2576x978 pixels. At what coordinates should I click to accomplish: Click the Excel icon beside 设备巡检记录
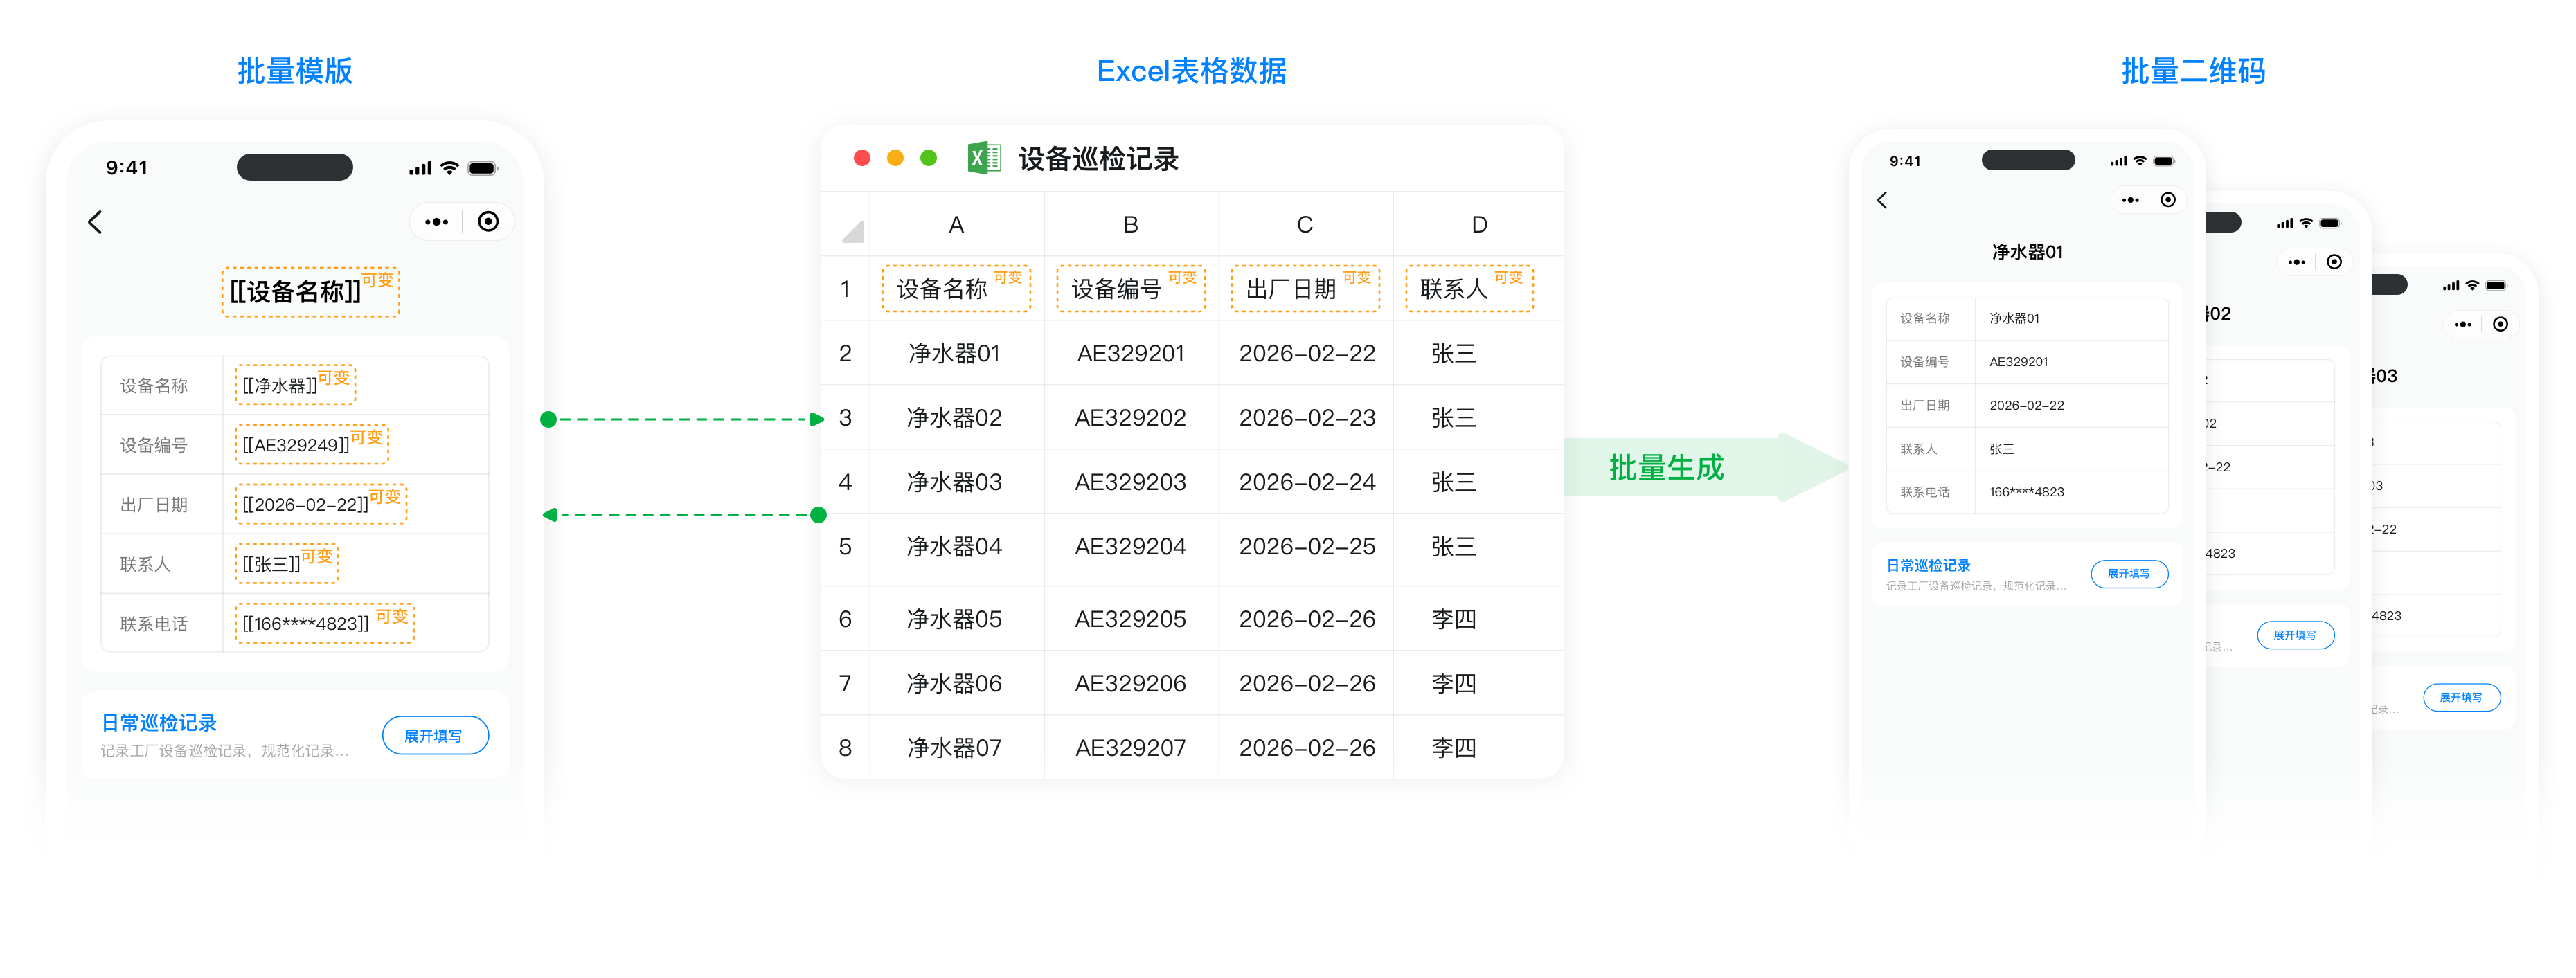[x=984, y=158]
